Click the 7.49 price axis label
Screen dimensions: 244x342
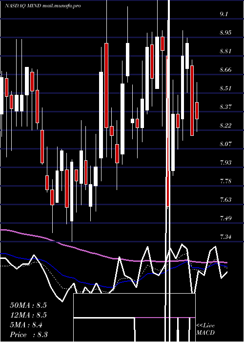click(225, 218)
